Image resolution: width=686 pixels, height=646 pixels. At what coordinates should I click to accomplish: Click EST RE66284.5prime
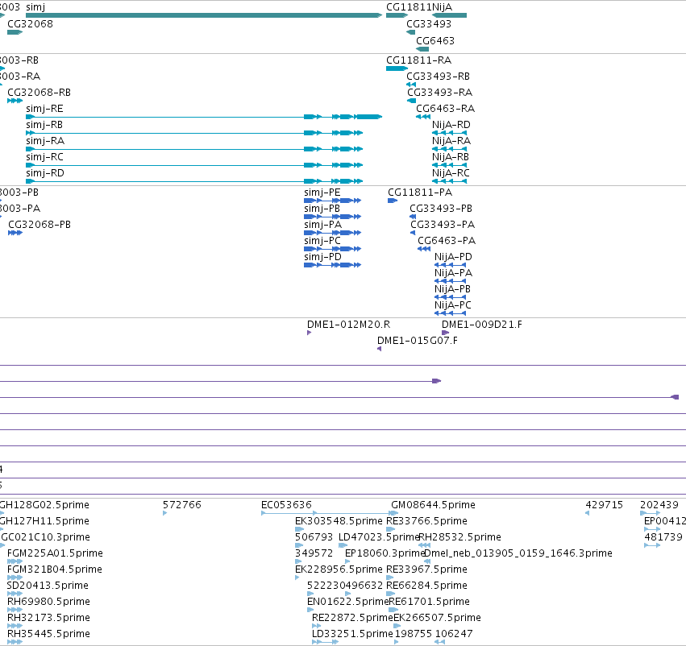pos(391,594)
